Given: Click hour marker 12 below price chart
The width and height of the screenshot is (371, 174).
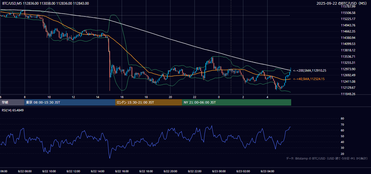Looking at the screenshot, I should tap(73, 97).
